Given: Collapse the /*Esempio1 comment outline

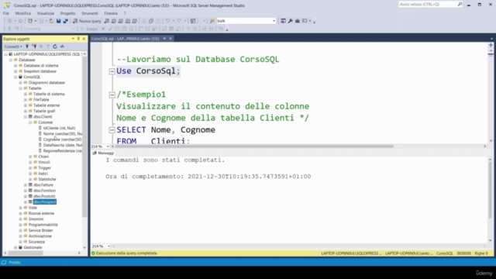Looking at the screenshot, I should [x=112, y=95].
